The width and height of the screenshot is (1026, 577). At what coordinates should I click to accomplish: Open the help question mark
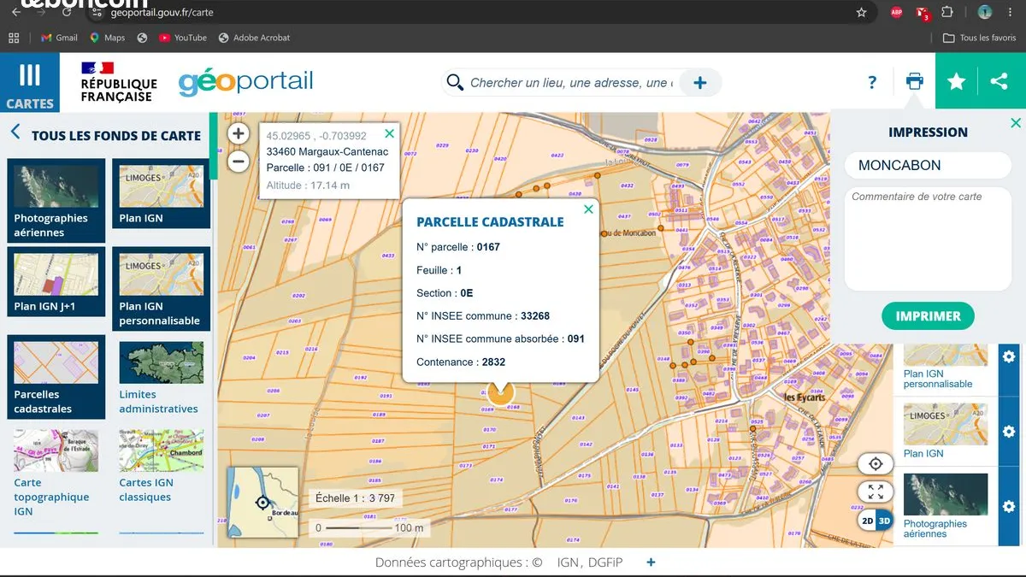(872, 82)
